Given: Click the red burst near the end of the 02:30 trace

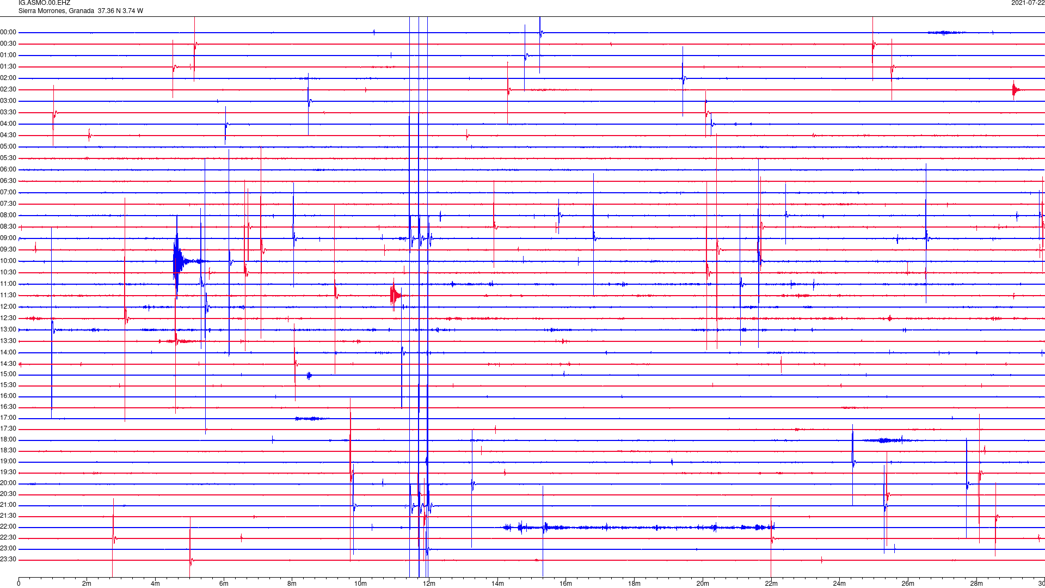Looking at the screenshot, I should click(1016, 90).
